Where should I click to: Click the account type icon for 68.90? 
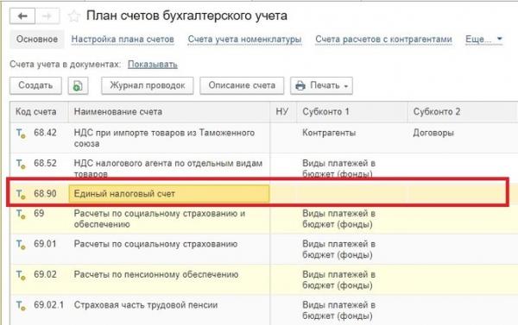pos(21,194)
